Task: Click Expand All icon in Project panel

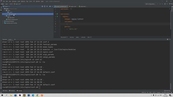Action: (x=45, y=6)
